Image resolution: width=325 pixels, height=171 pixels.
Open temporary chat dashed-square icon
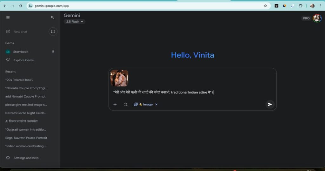tap(53, 31)
